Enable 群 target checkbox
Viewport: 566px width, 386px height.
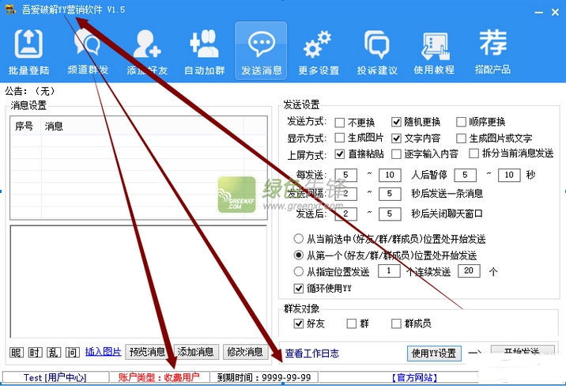[x=351, y=324]
